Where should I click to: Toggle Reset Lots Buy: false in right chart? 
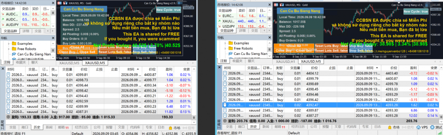pos(331,46)
